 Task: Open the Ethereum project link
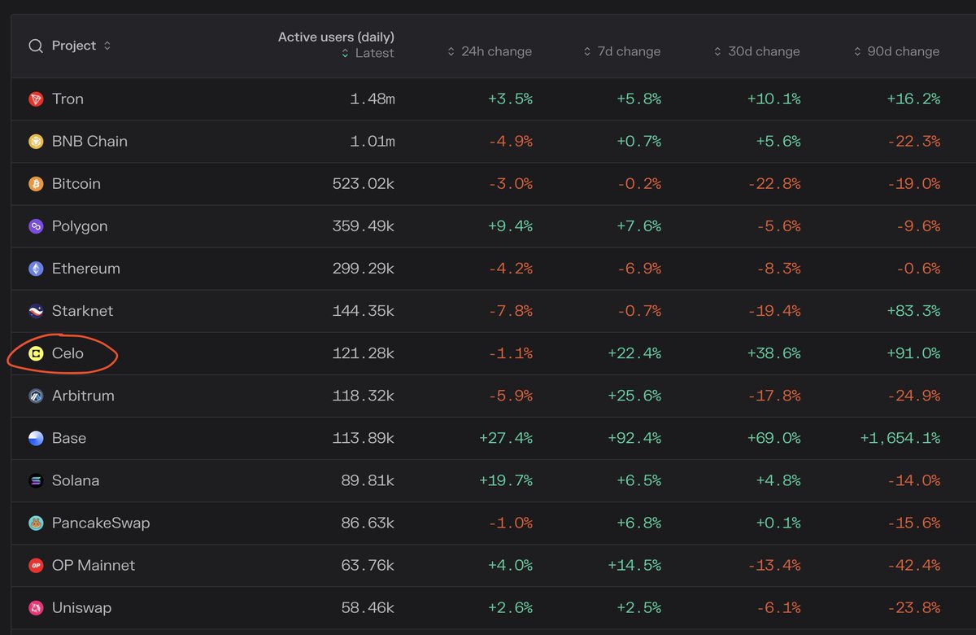point(86,269)
